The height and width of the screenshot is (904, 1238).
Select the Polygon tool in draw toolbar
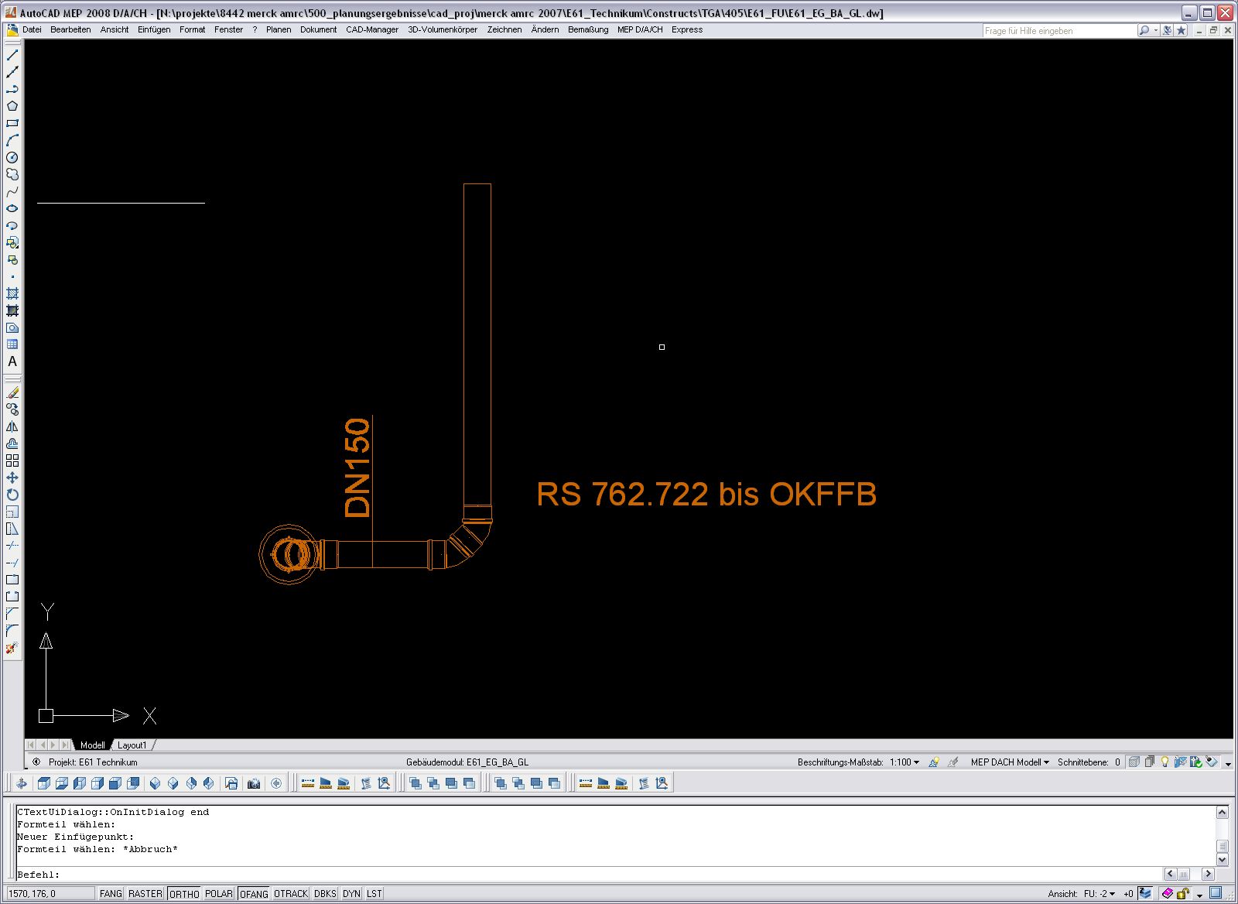click(12, 106)
